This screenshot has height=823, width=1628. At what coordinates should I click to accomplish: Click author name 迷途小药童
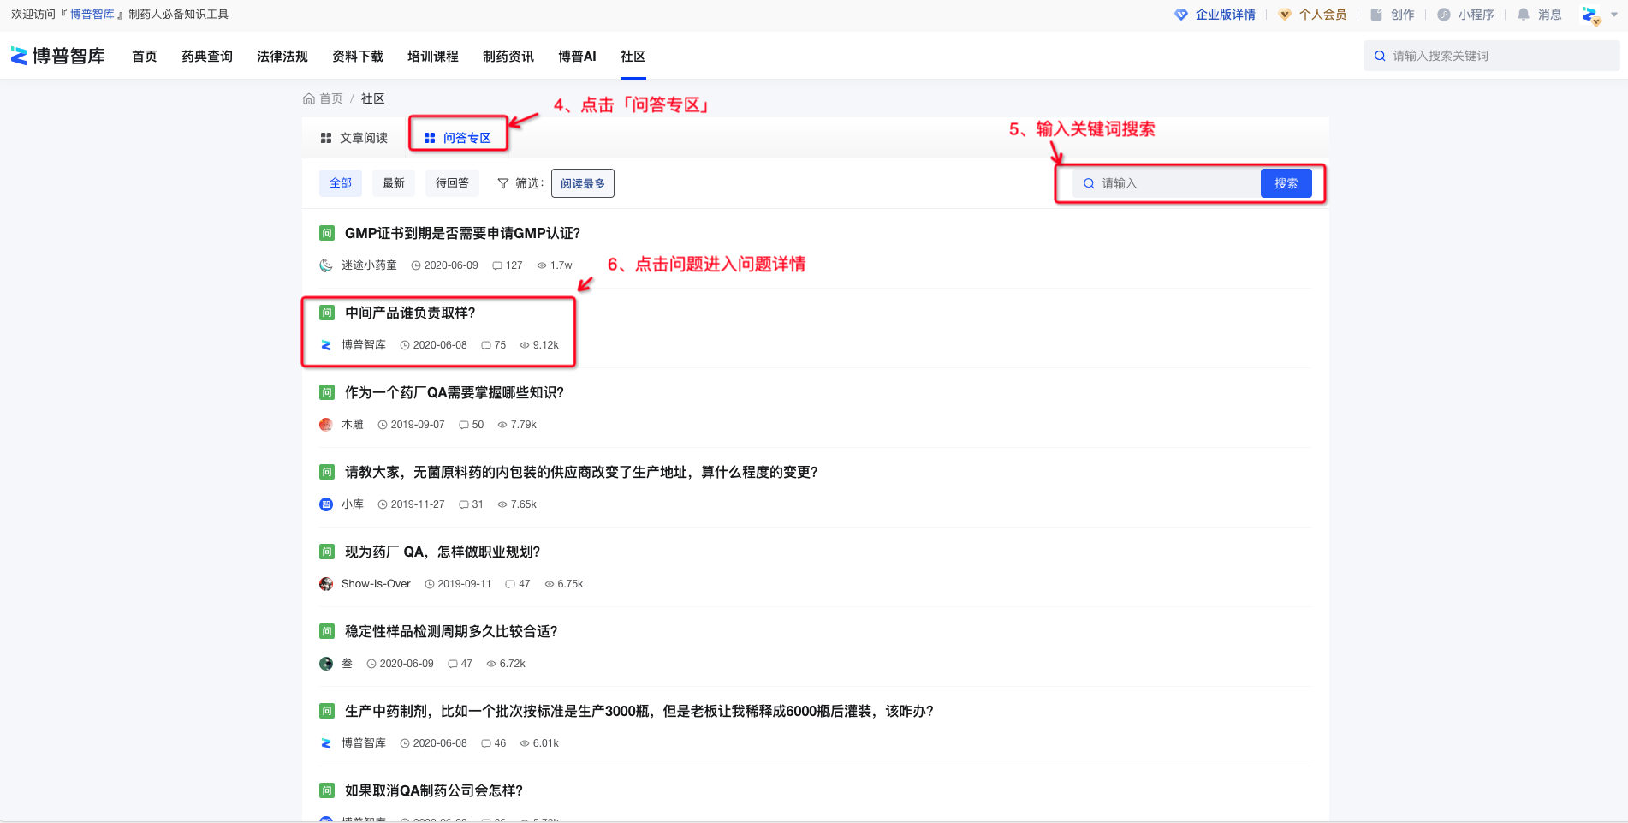pyautogui.click(x=369, y=265)
